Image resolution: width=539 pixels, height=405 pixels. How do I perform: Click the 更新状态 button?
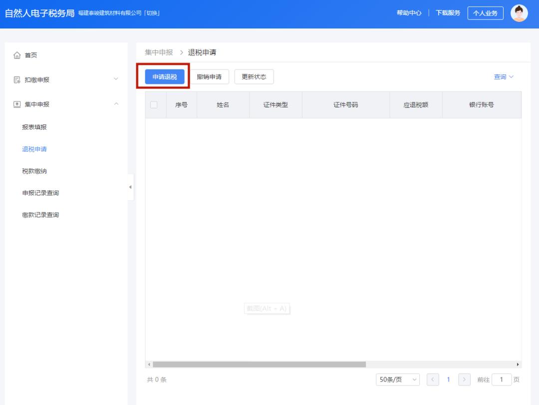tap(254, 76)
